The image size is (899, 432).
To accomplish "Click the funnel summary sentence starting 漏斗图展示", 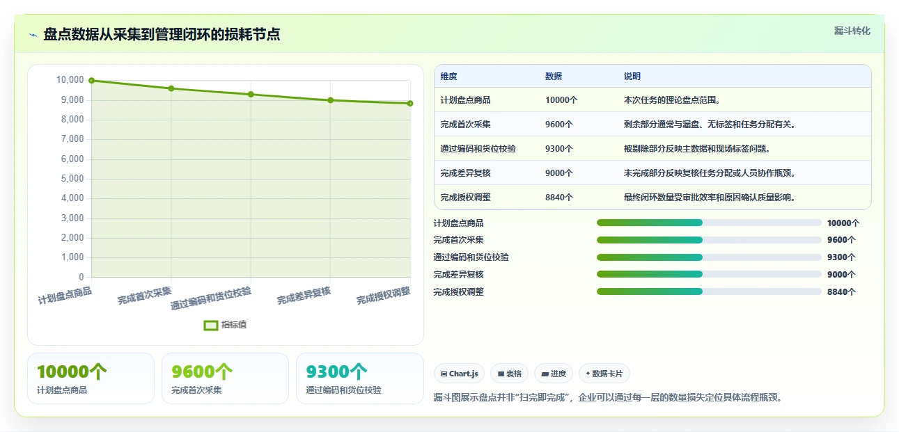I will pos(608,398).
